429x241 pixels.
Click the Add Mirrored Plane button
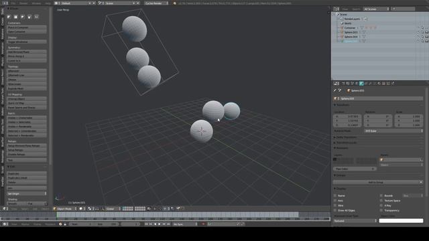tap(27, 52)
